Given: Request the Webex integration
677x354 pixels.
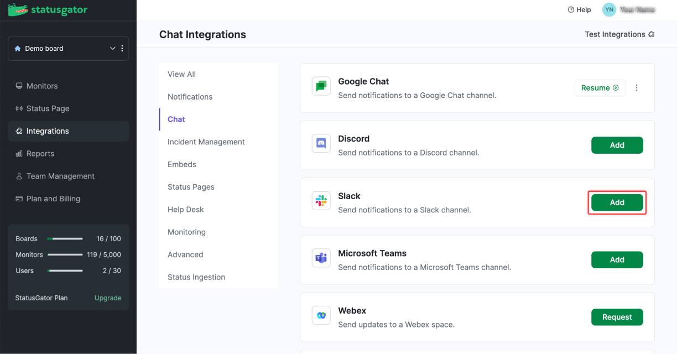Looking at the screenshot, I should pos(617,317).
